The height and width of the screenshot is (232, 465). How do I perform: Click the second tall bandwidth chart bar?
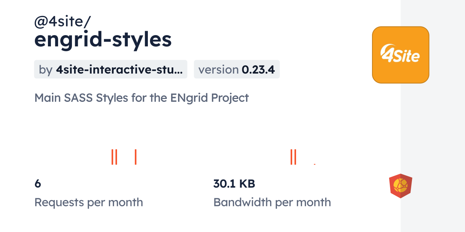(x=295, y=157)
